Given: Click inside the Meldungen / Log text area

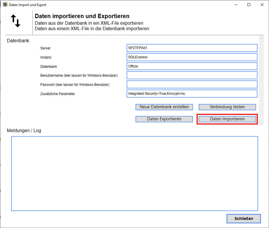Looking at the screenshot, I should coord(134,173).
